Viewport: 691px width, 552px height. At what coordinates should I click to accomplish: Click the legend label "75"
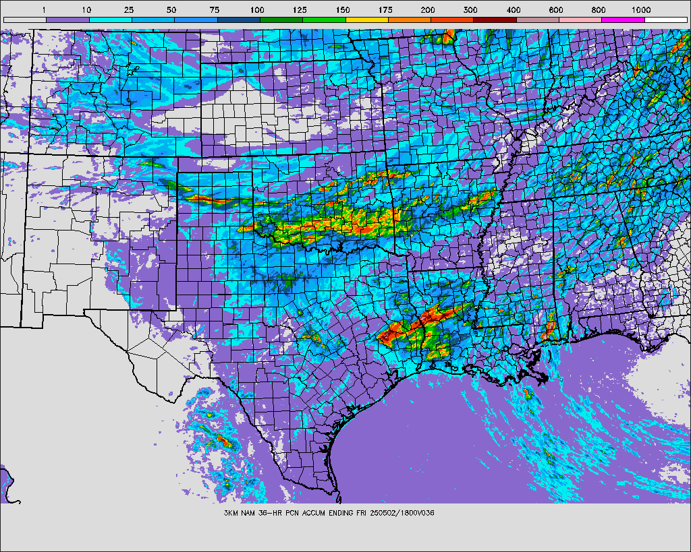coord(214,10)
